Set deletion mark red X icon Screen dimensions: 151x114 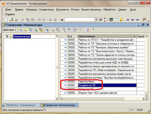(x=41, y=30)
